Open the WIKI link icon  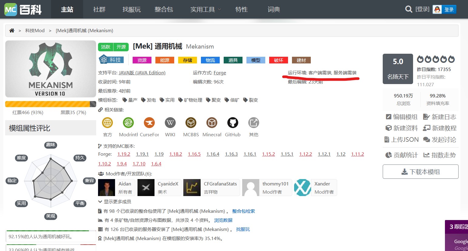pos(170,123)
